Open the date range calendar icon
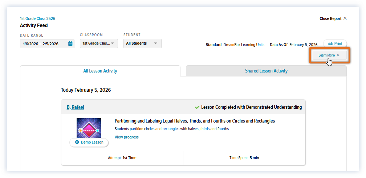The height and width of the screenshot is (178, 366). pyautogui.click(x=70, y=44)
